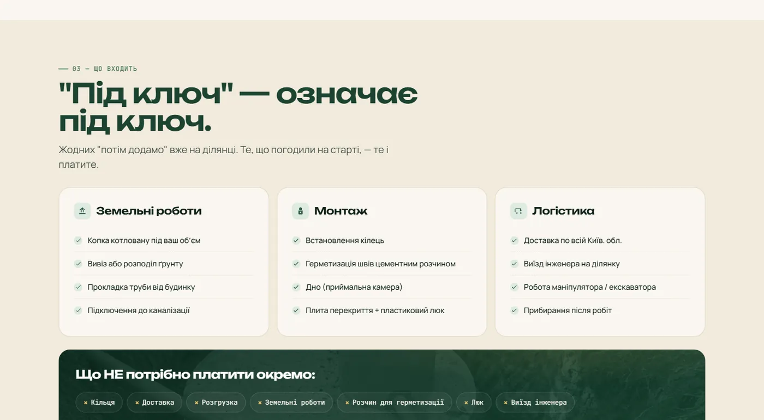The image size is (764, 420).
Task: Click checkmark beside Дно (приймальна камера)
Action: (296, 287)
